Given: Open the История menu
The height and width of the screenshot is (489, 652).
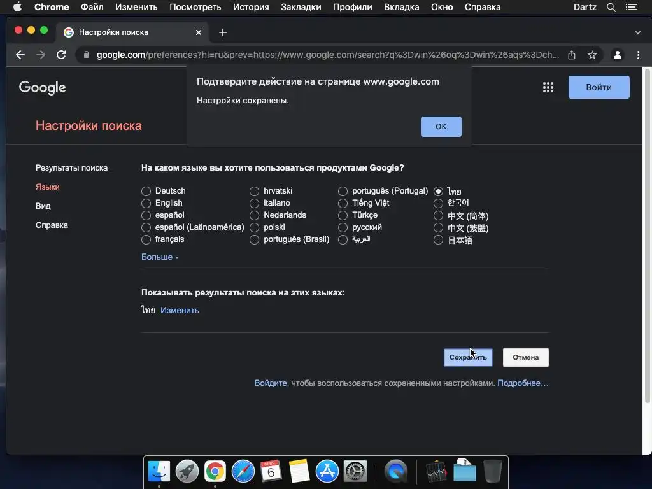Looking at the screenshot, I should point(251,7).
